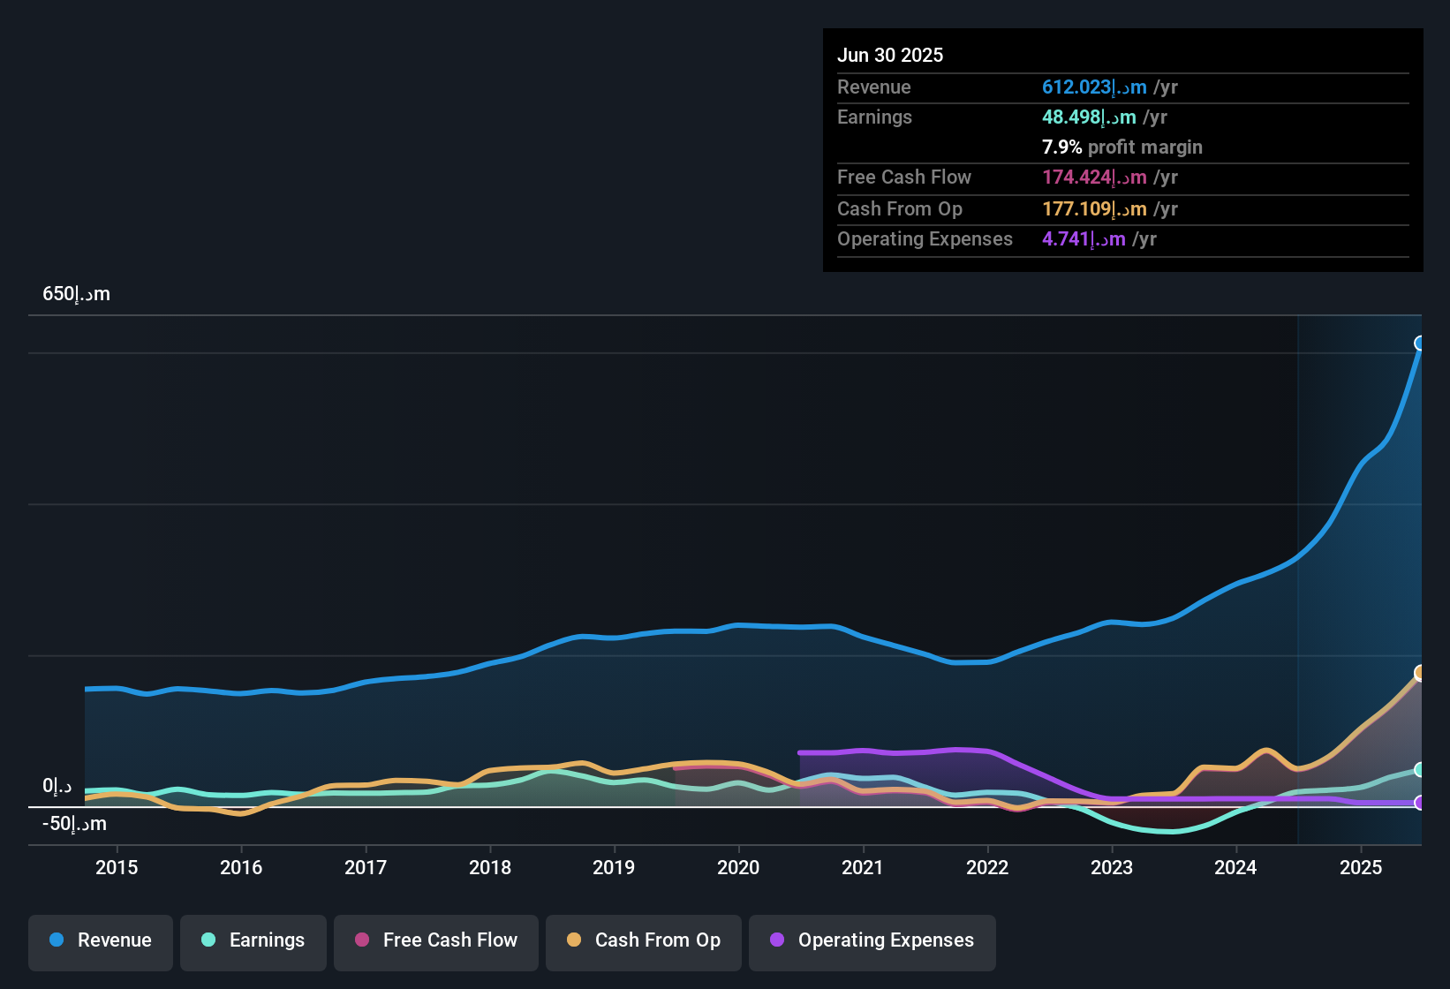
Task: Click the 650 mark on the y-axis
Action: pos(75,293)
